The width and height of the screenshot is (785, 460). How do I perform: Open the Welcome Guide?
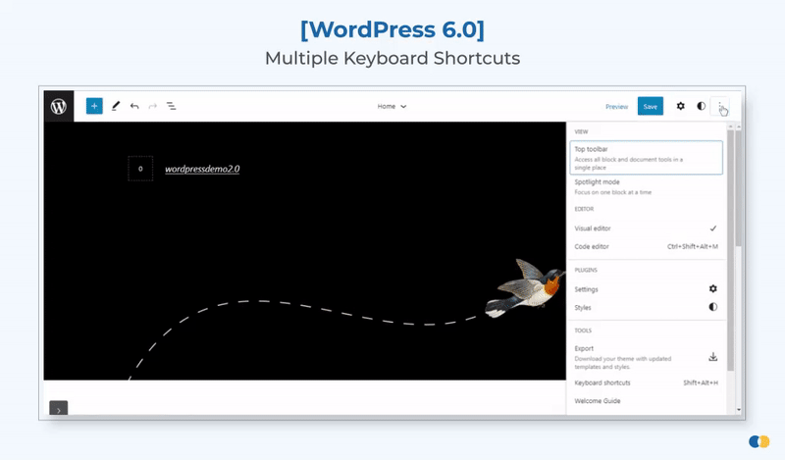[646, 401]
